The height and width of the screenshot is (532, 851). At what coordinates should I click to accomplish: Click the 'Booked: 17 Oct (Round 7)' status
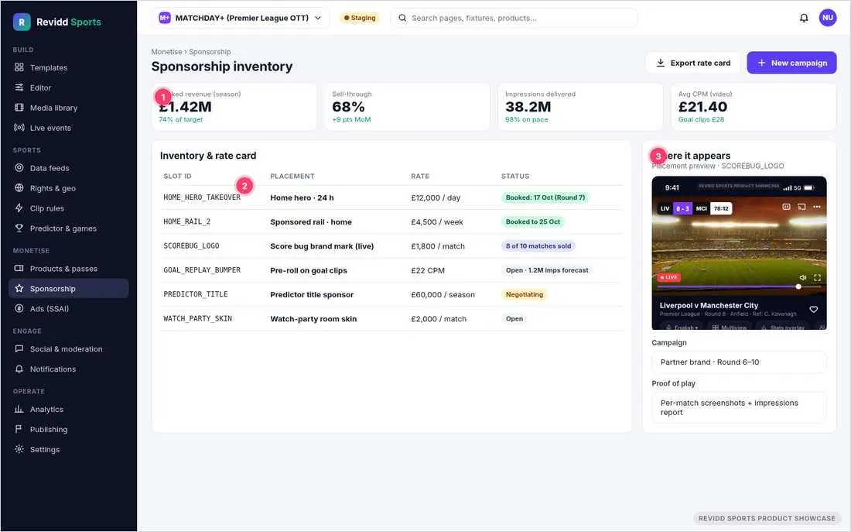click(545, 197)
